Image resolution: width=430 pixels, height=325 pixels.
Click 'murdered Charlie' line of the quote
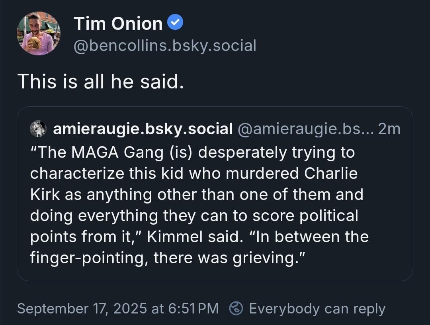pos(194,174)
